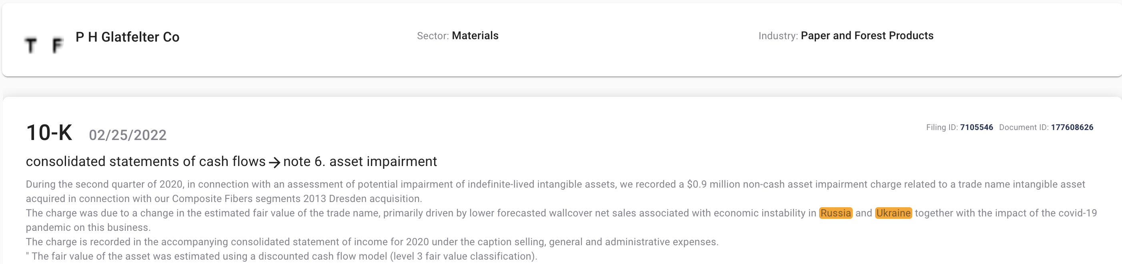
Task: Click the sentence starting The charge was due
Action: [x=561, y=220]
